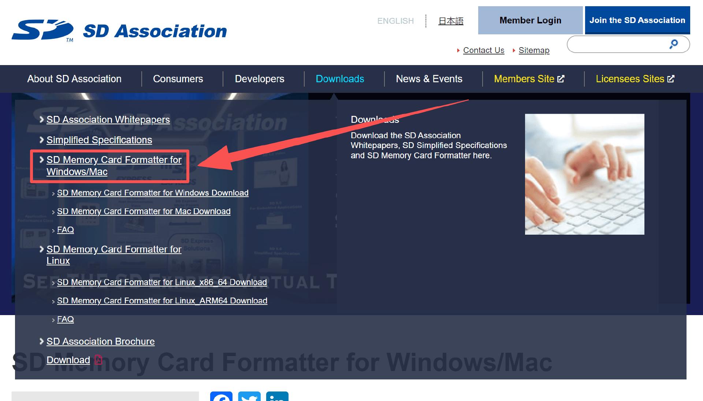703x401 pixels.
Task: Open SD Association Brochure link
Action: click(101, 341)
